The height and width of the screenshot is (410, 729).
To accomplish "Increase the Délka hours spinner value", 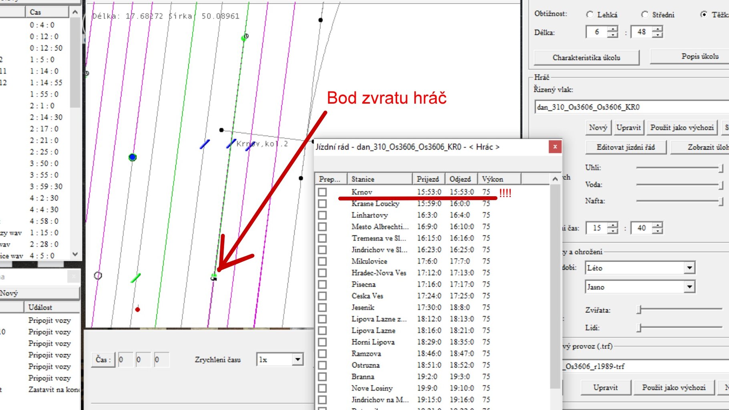I will click(x=613, y=28).
